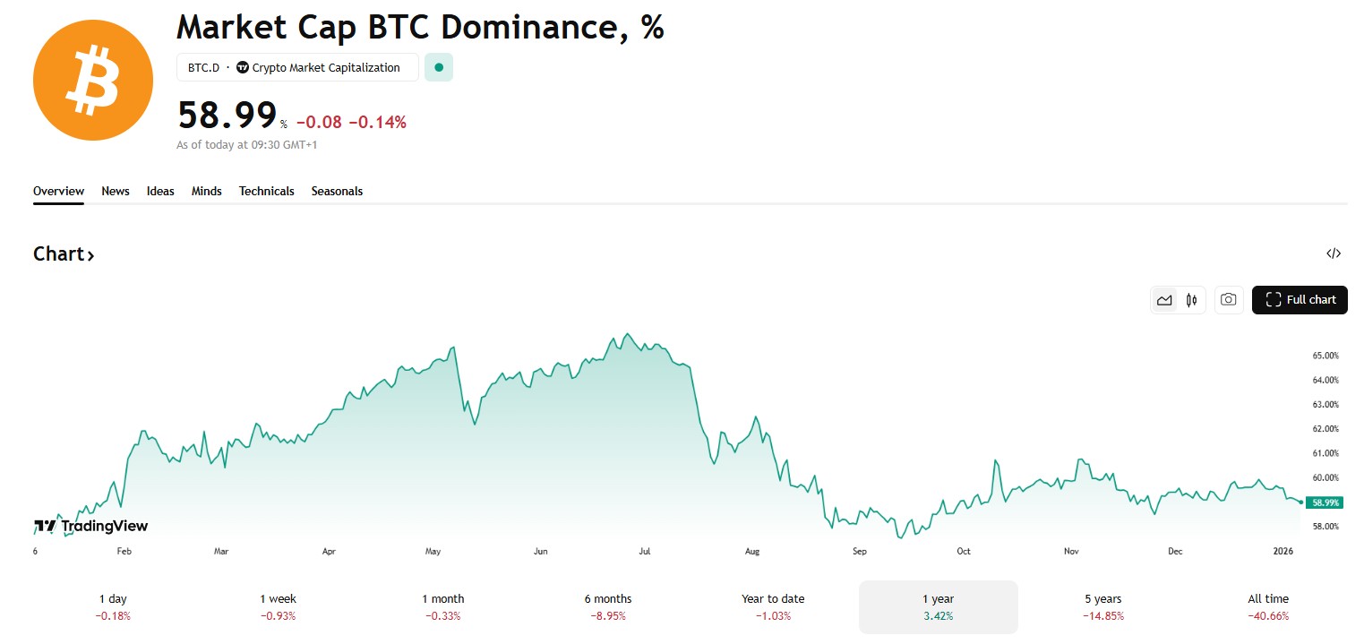Viewport: 1364px width, 644px height.
Task: Click the green market status dot
Action: [x=439, y=67]
